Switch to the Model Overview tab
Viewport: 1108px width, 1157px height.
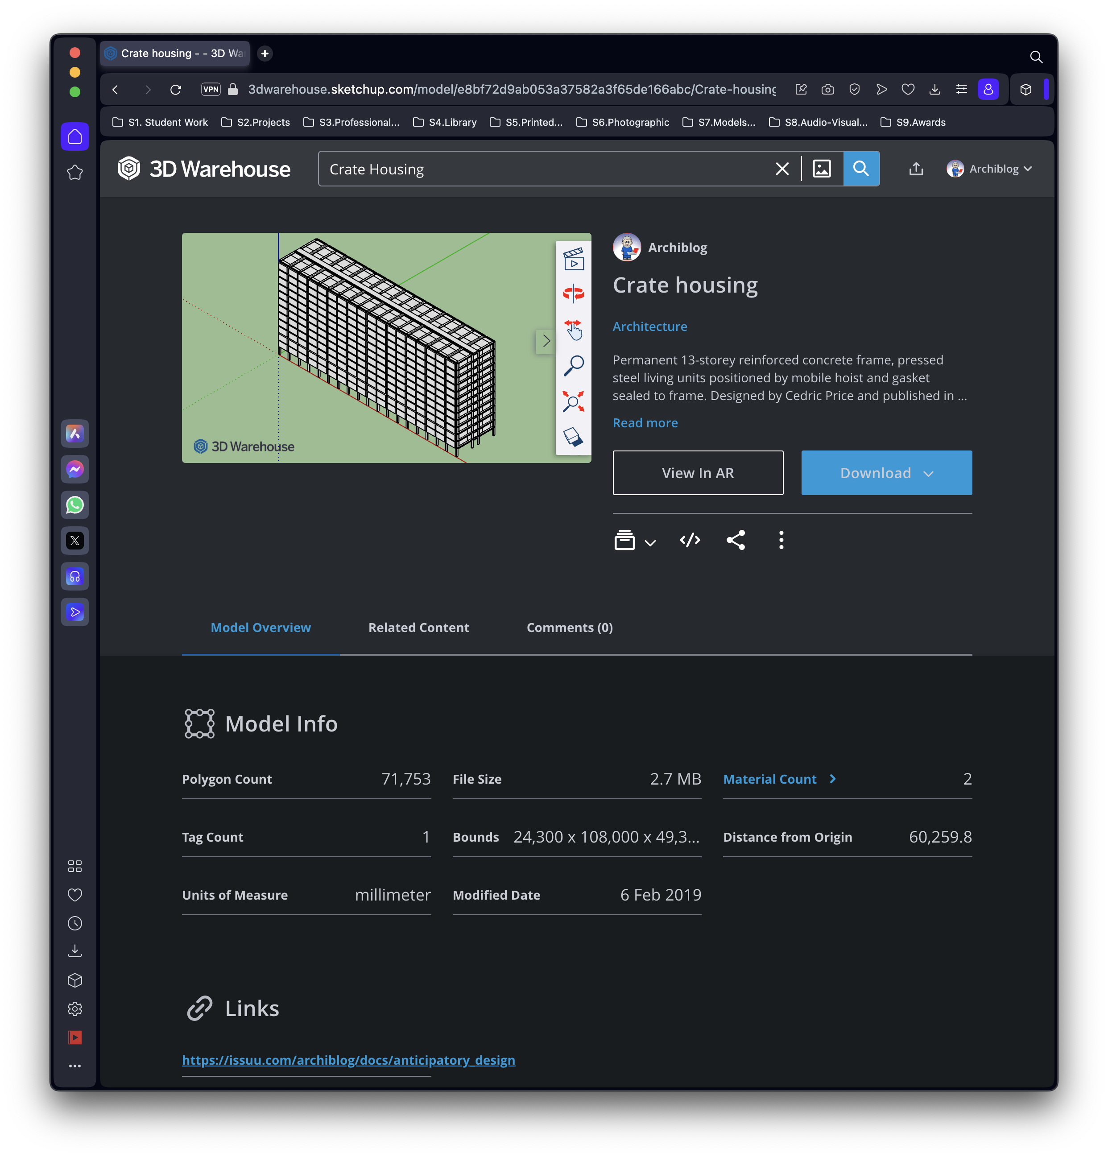260,628
